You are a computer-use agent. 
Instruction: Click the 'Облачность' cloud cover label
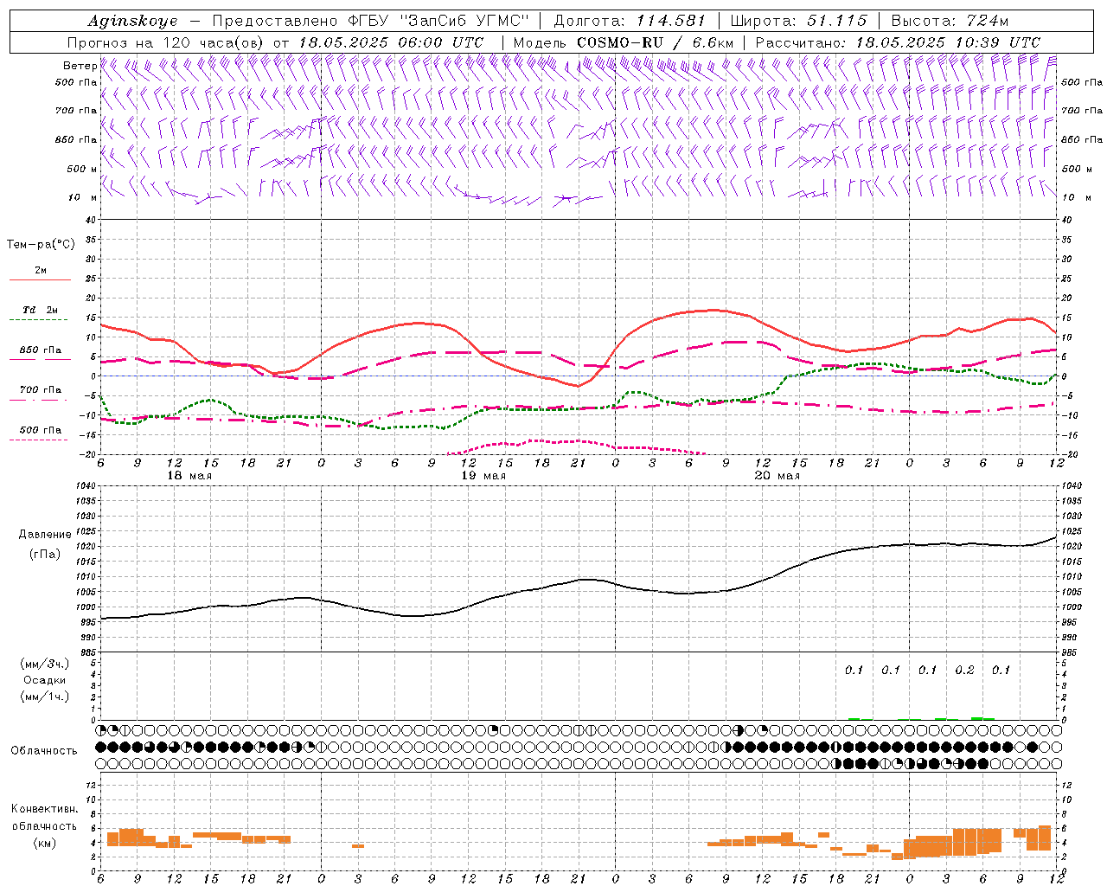point(44,751)
